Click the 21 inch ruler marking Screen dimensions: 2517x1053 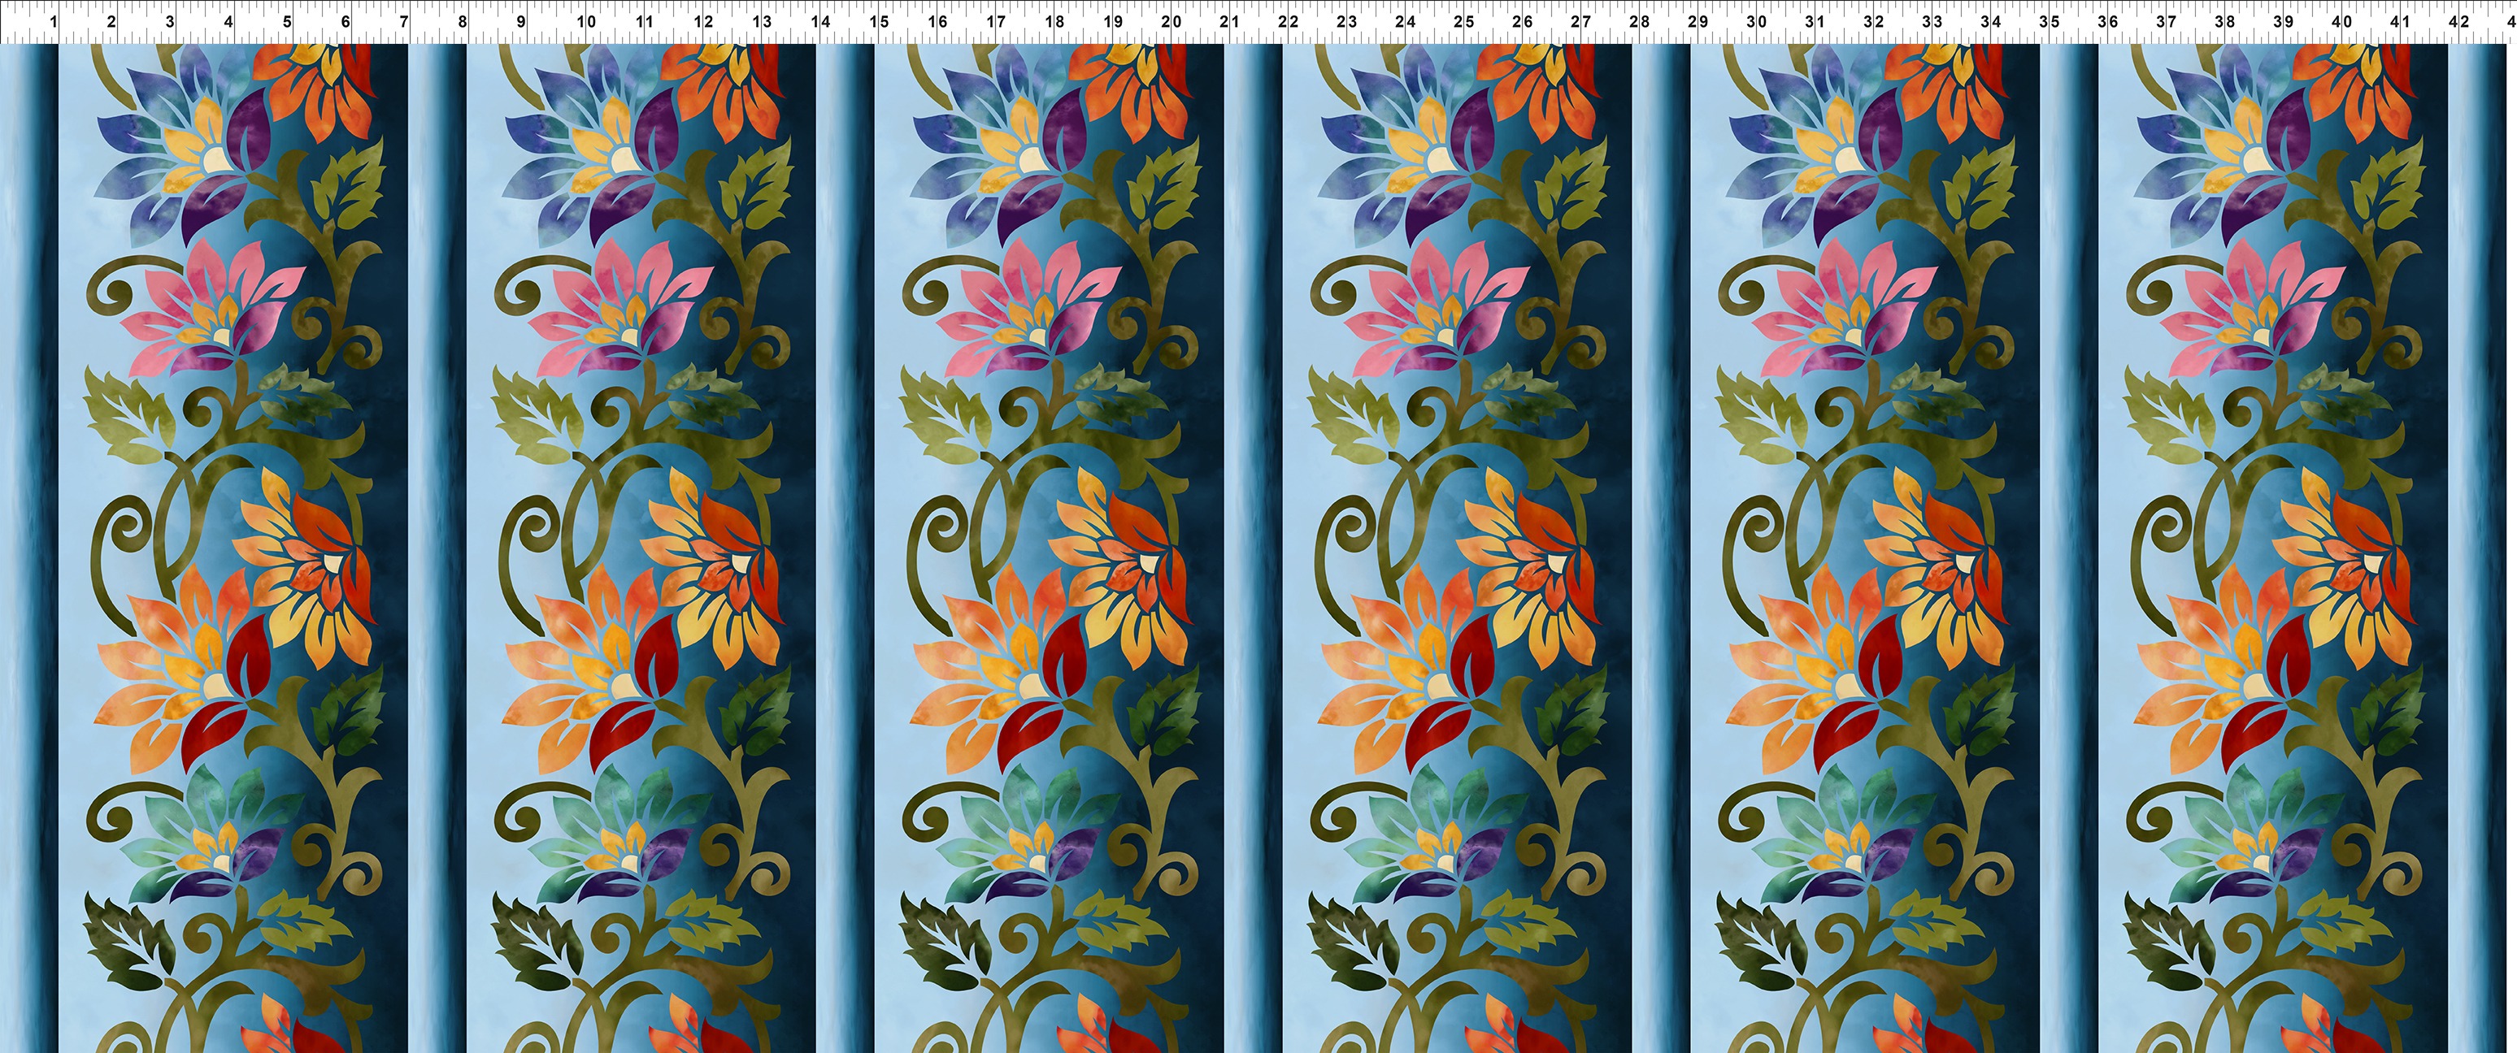coord(1229,21)
